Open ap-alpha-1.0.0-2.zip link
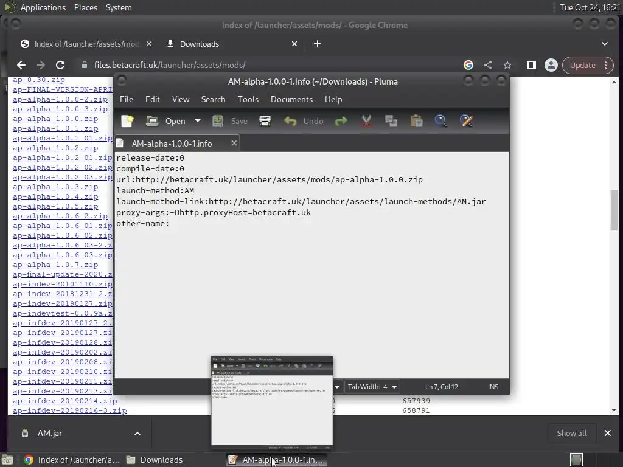Viewport: 623px width, 467px height. tap(60, 99)
